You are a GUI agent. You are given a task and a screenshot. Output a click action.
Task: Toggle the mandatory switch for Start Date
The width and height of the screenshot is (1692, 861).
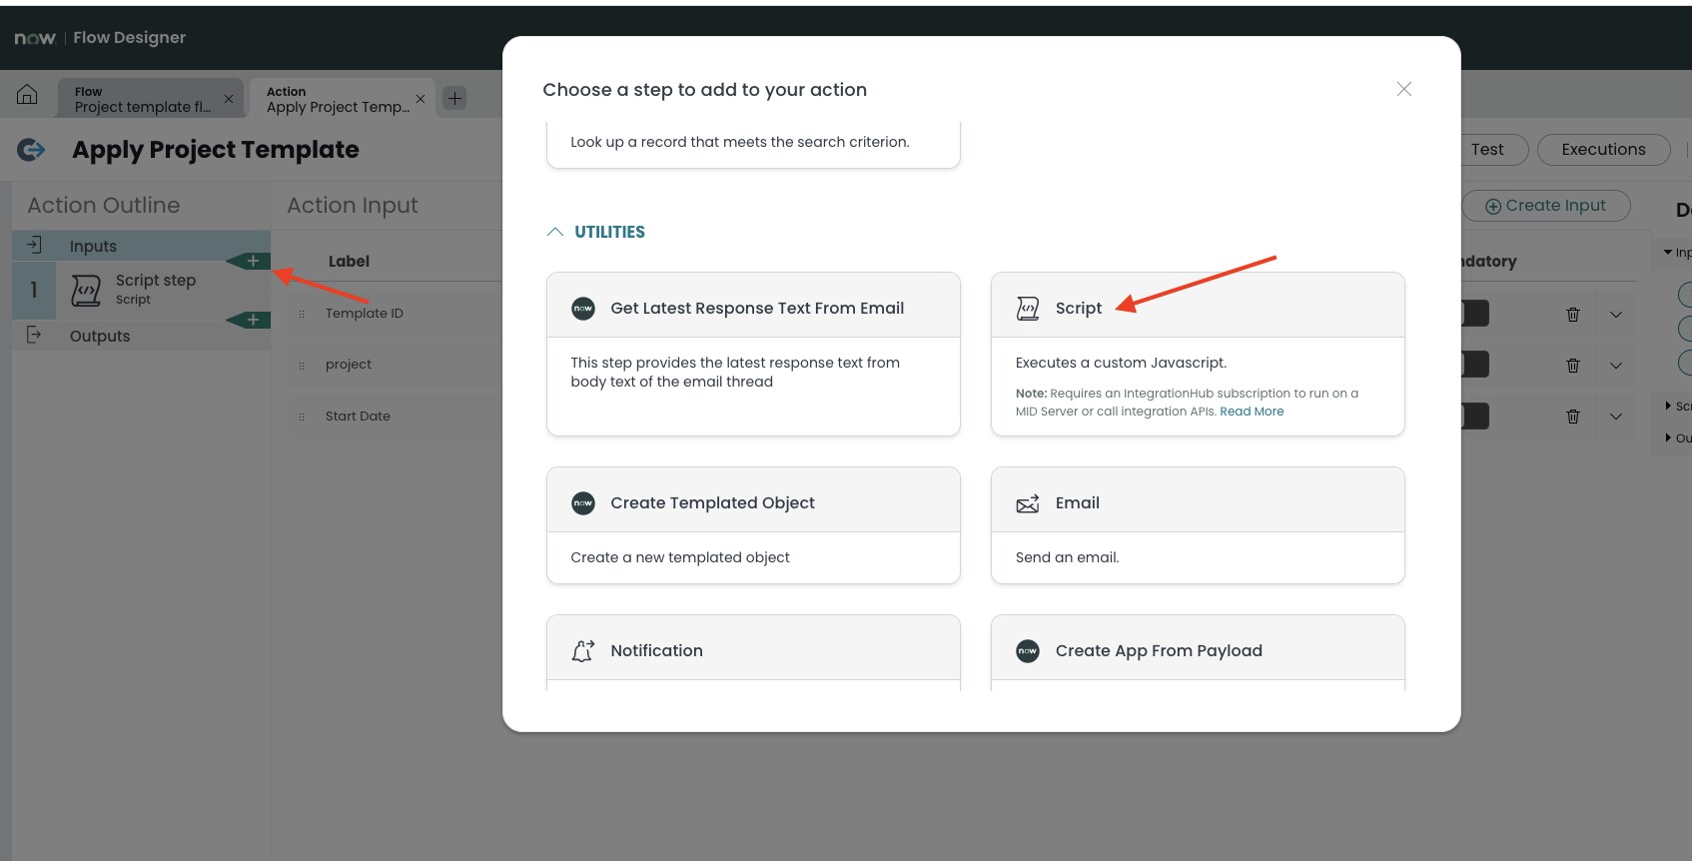[x=1476, y=416]
